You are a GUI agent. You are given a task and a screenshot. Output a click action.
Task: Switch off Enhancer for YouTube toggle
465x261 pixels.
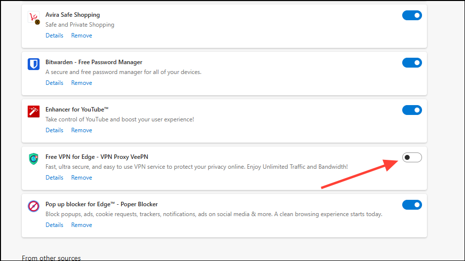pyautogui.click(x=412, y=110)
